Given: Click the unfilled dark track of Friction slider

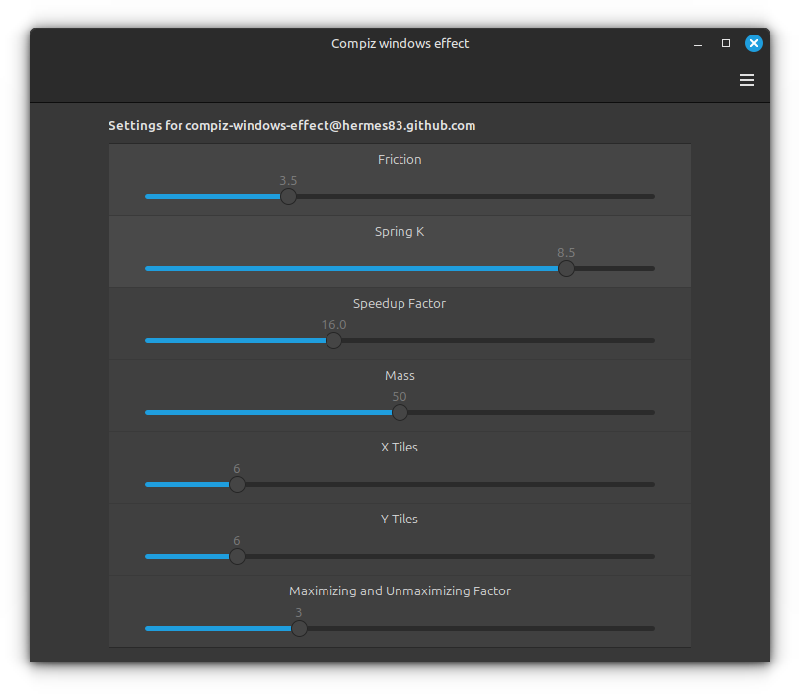Looking at the screenshot, I should 473,197.
